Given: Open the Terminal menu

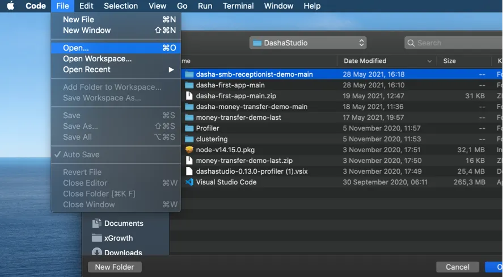Looking at the screenshot, I should pos(238,6).
